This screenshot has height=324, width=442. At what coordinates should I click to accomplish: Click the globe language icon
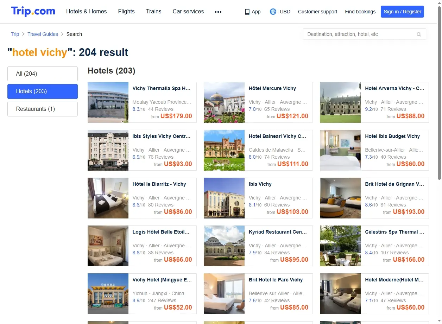pos(273,12)
